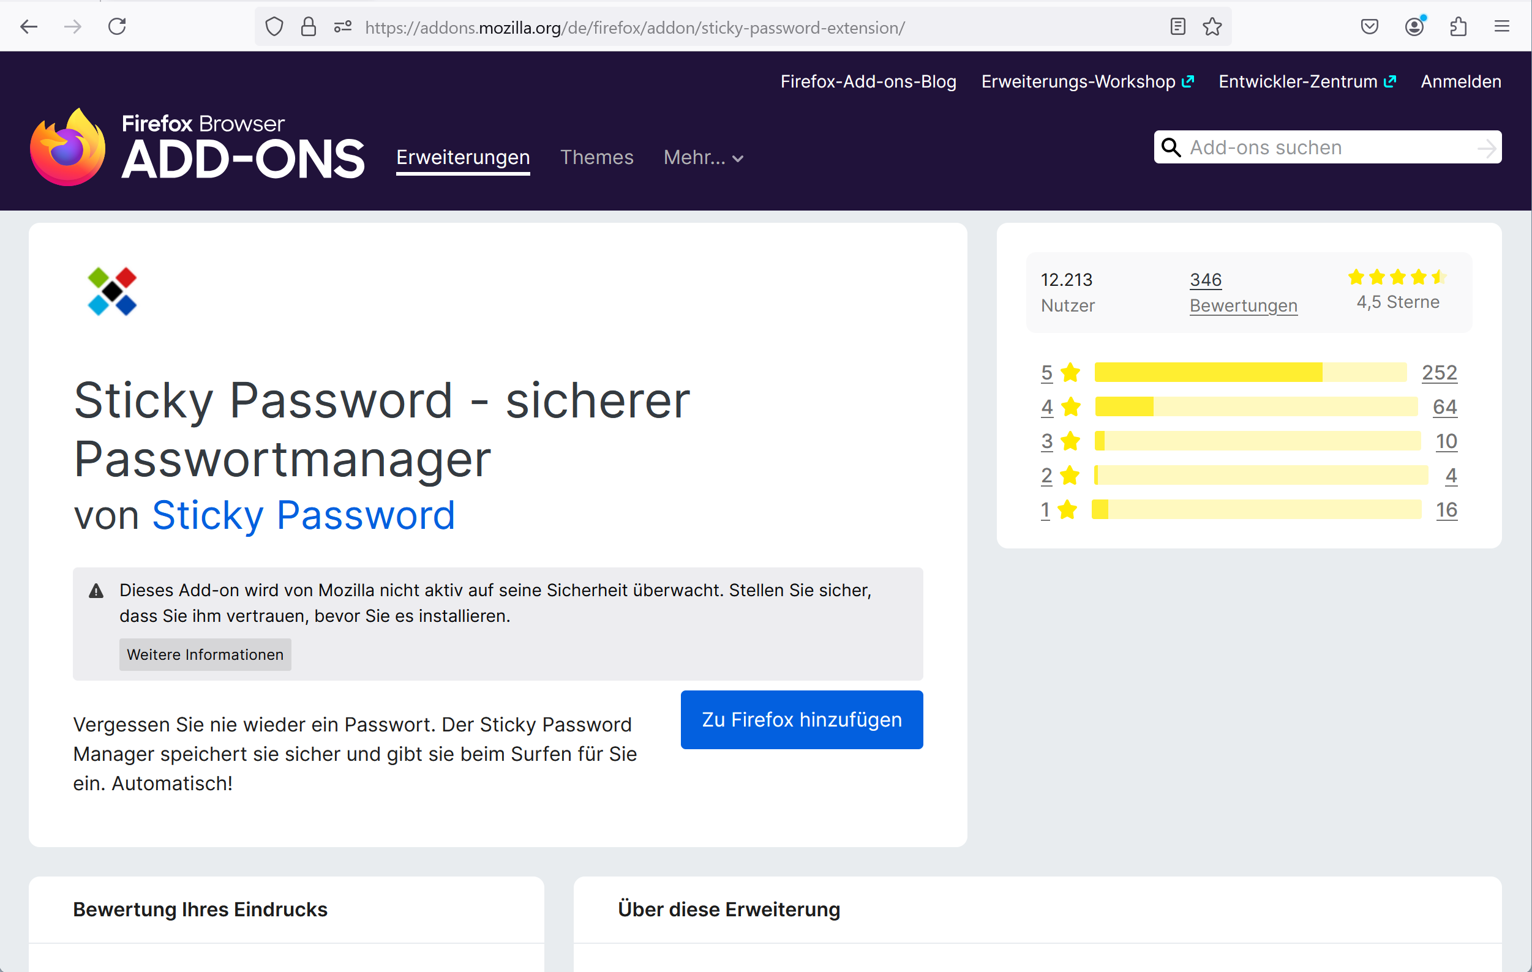Screen dimensions: 1532x972
Task: Click the 12.213 Nutzer user count
Action: pyautogui.click(x=1068, y=293)
